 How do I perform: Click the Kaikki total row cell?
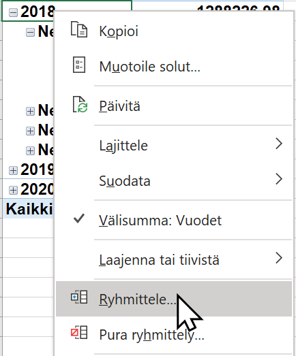(29, 209)
